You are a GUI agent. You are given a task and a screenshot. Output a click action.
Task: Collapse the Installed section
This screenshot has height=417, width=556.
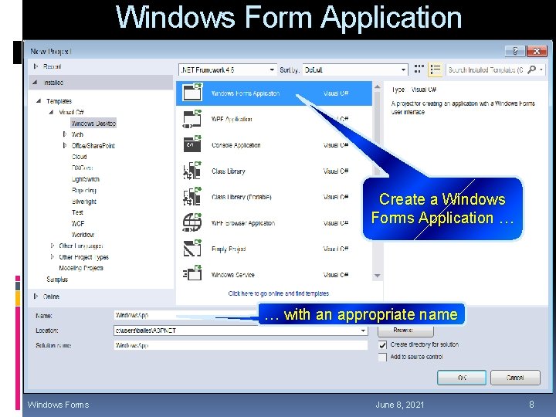tap(35, 83)
